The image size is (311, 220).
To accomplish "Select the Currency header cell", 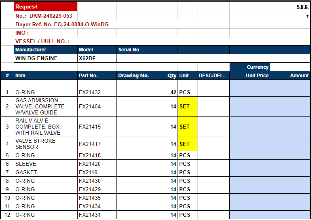I will pos(250,67).
